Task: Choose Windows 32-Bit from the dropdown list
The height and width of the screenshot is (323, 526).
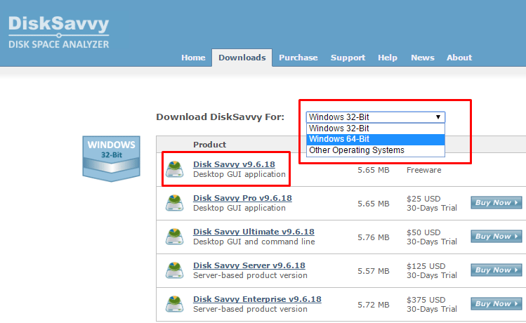Action: (x=376, y=128)
